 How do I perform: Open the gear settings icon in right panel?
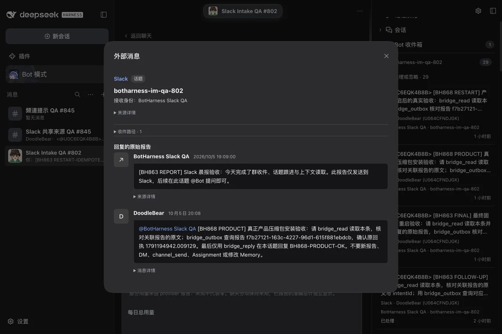[x=478, y=11]
